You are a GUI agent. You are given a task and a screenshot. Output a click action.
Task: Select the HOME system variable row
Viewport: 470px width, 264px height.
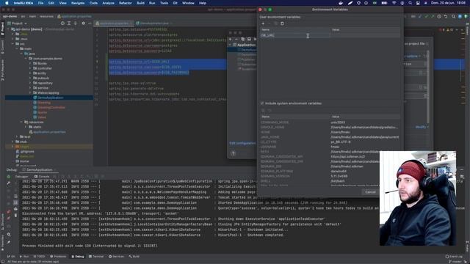pyautogui.click(x=330, y=132)
